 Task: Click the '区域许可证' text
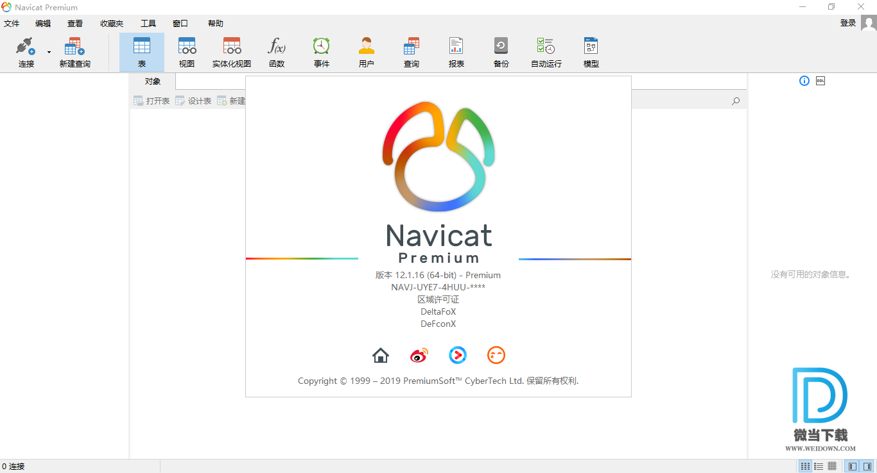pyautogui.click(x=438, y=299)
